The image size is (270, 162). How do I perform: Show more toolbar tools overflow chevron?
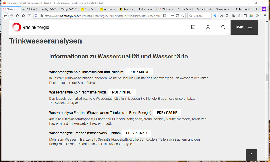(257, 16)
